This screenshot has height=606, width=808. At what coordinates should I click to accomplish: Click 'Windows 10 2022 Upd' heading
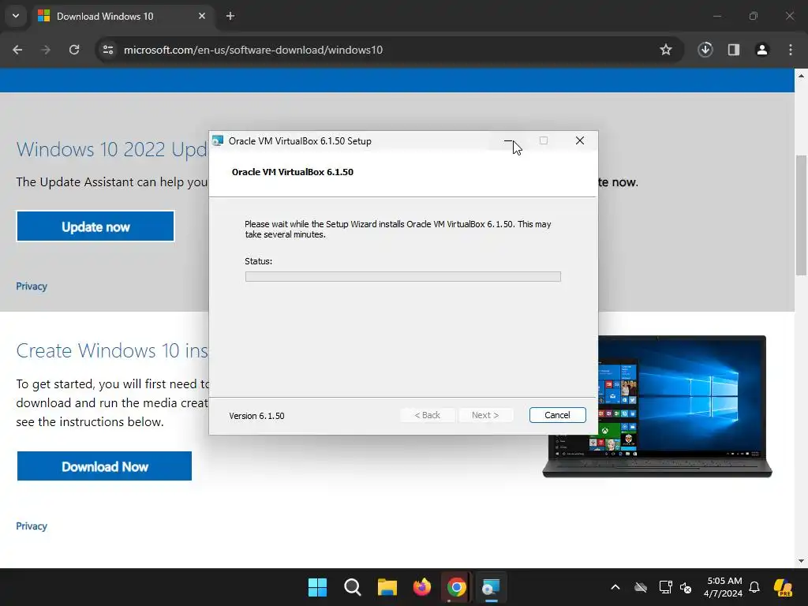tap(112, 149)
